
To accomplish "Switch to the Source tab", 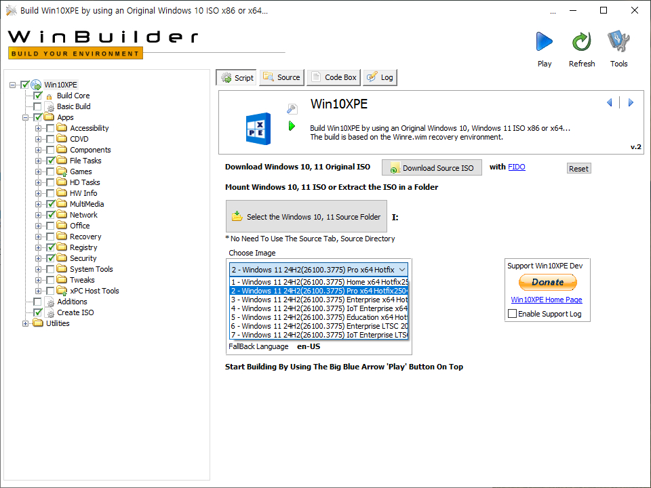I will click(x=282, y=77).
